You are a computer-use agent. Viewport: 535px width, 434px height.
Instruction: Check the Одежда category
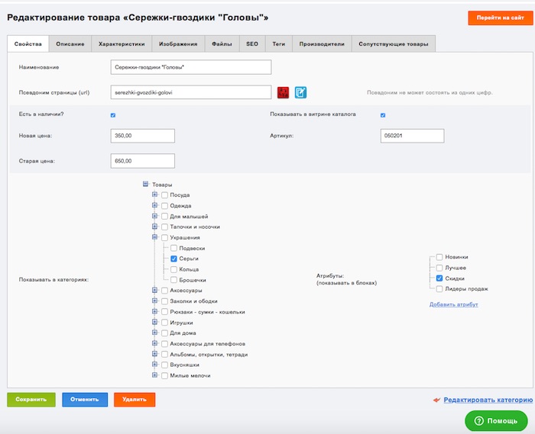(164, 206)
